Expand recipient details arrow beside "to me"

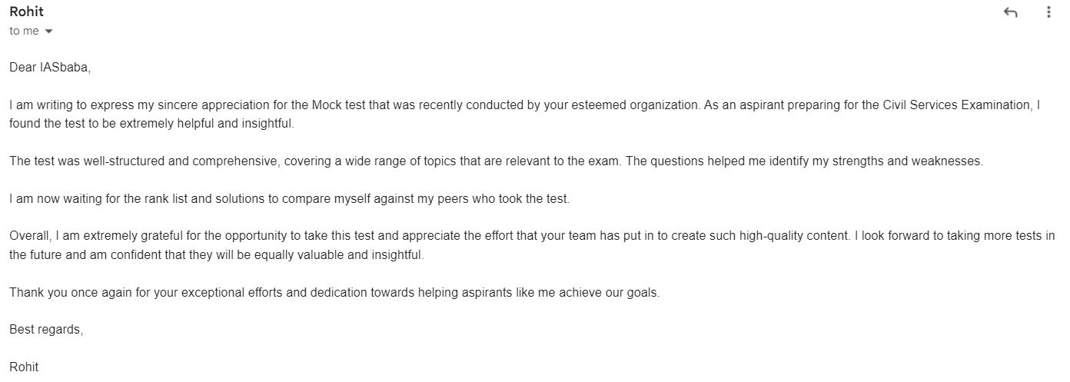[x=49, y=32]
